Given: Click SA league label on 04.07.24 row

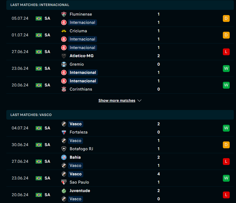Looking at the screenshot, I should [47, 128].
